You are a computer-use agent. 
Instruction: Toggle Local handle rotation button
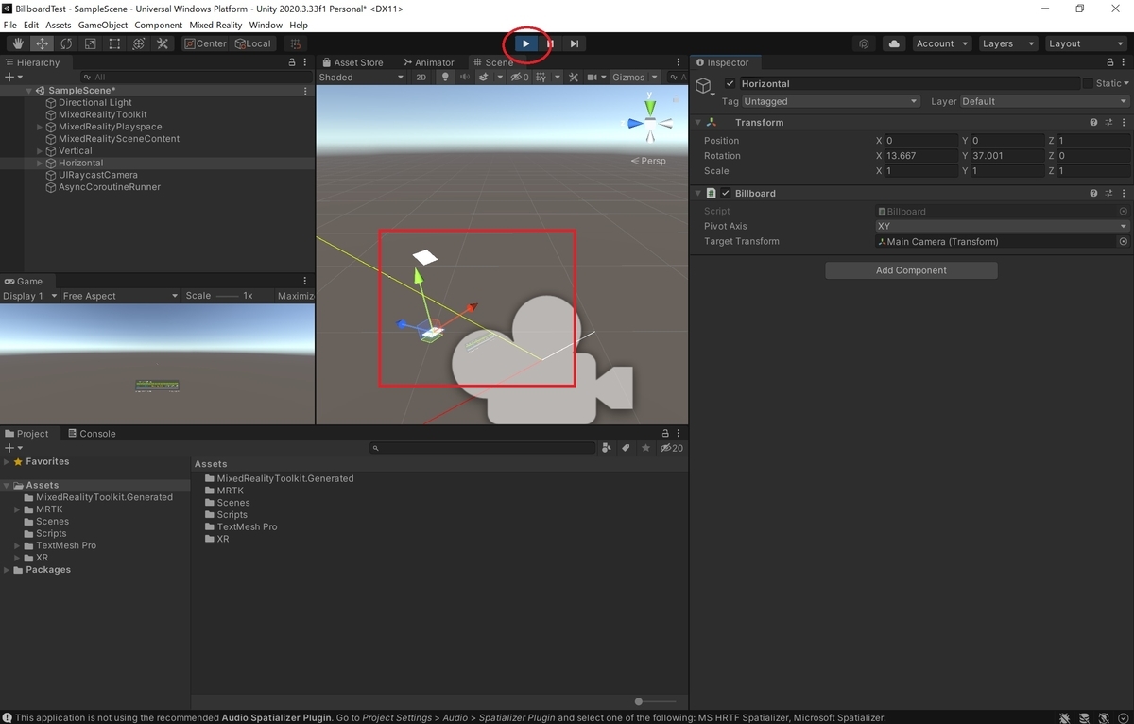tap(253, 43)
